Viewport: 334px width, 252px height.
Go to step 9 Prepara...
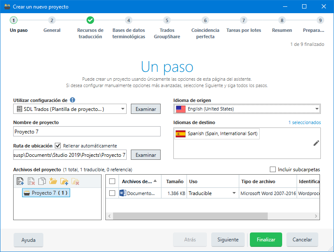point(320,20)
